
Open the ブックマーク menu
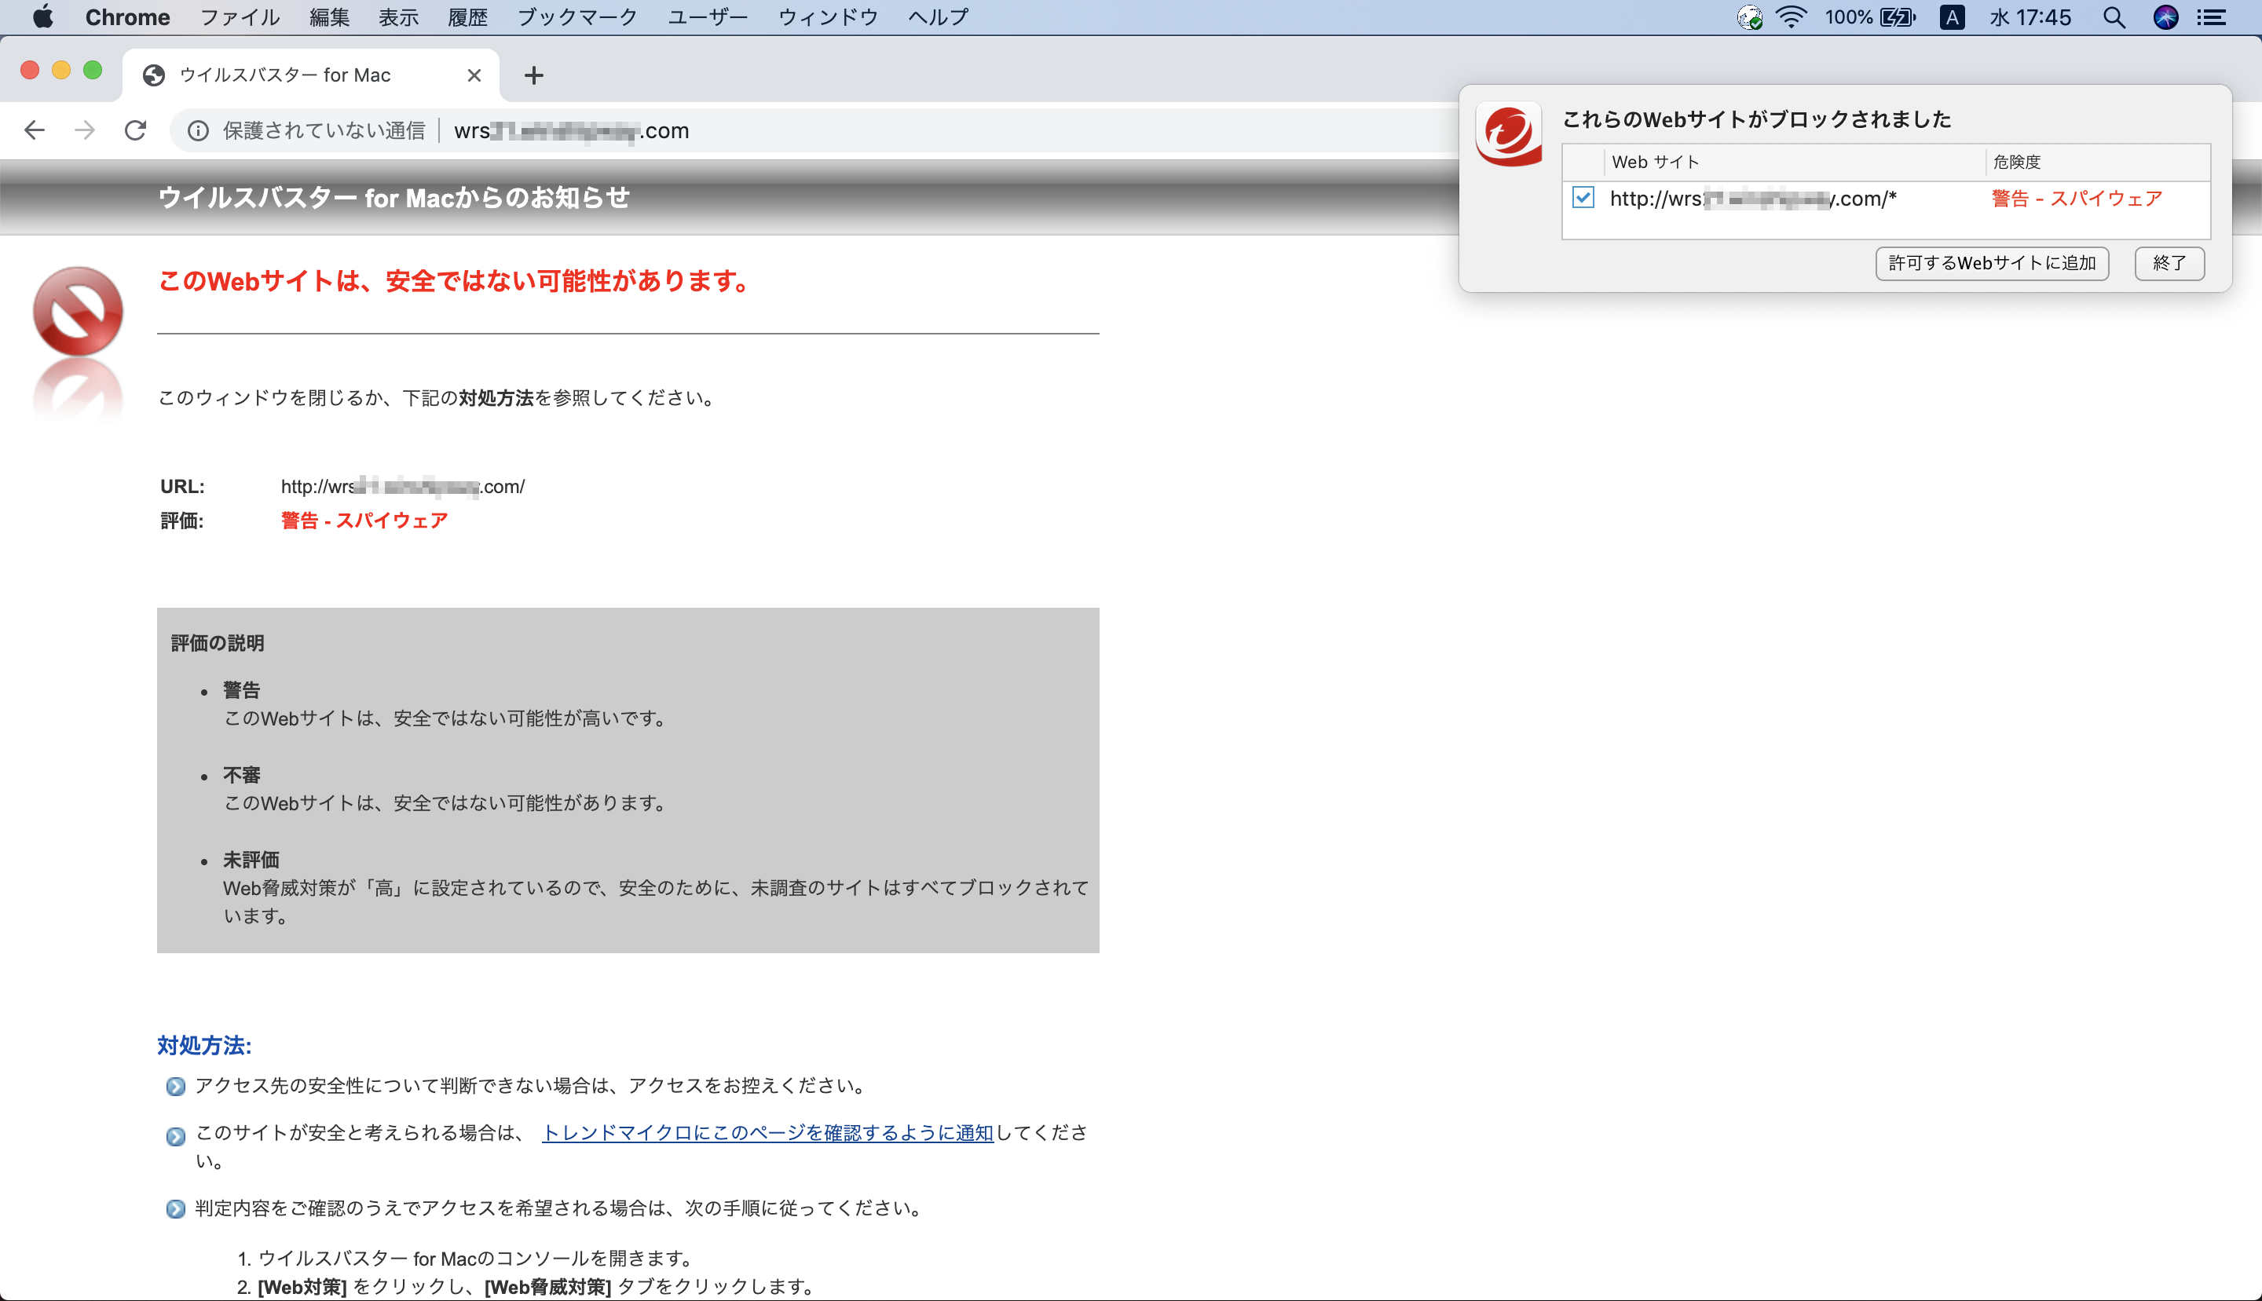(577, 17)
